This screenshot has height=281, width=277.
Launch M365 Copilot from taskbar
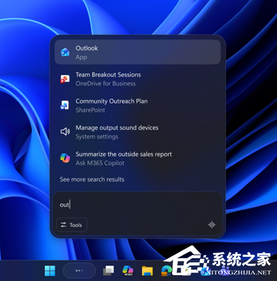click(128, 271)
